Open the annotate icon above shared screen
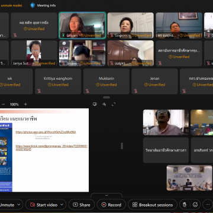The height and width of the screenshot is (213, 213). tap(104, 104)
